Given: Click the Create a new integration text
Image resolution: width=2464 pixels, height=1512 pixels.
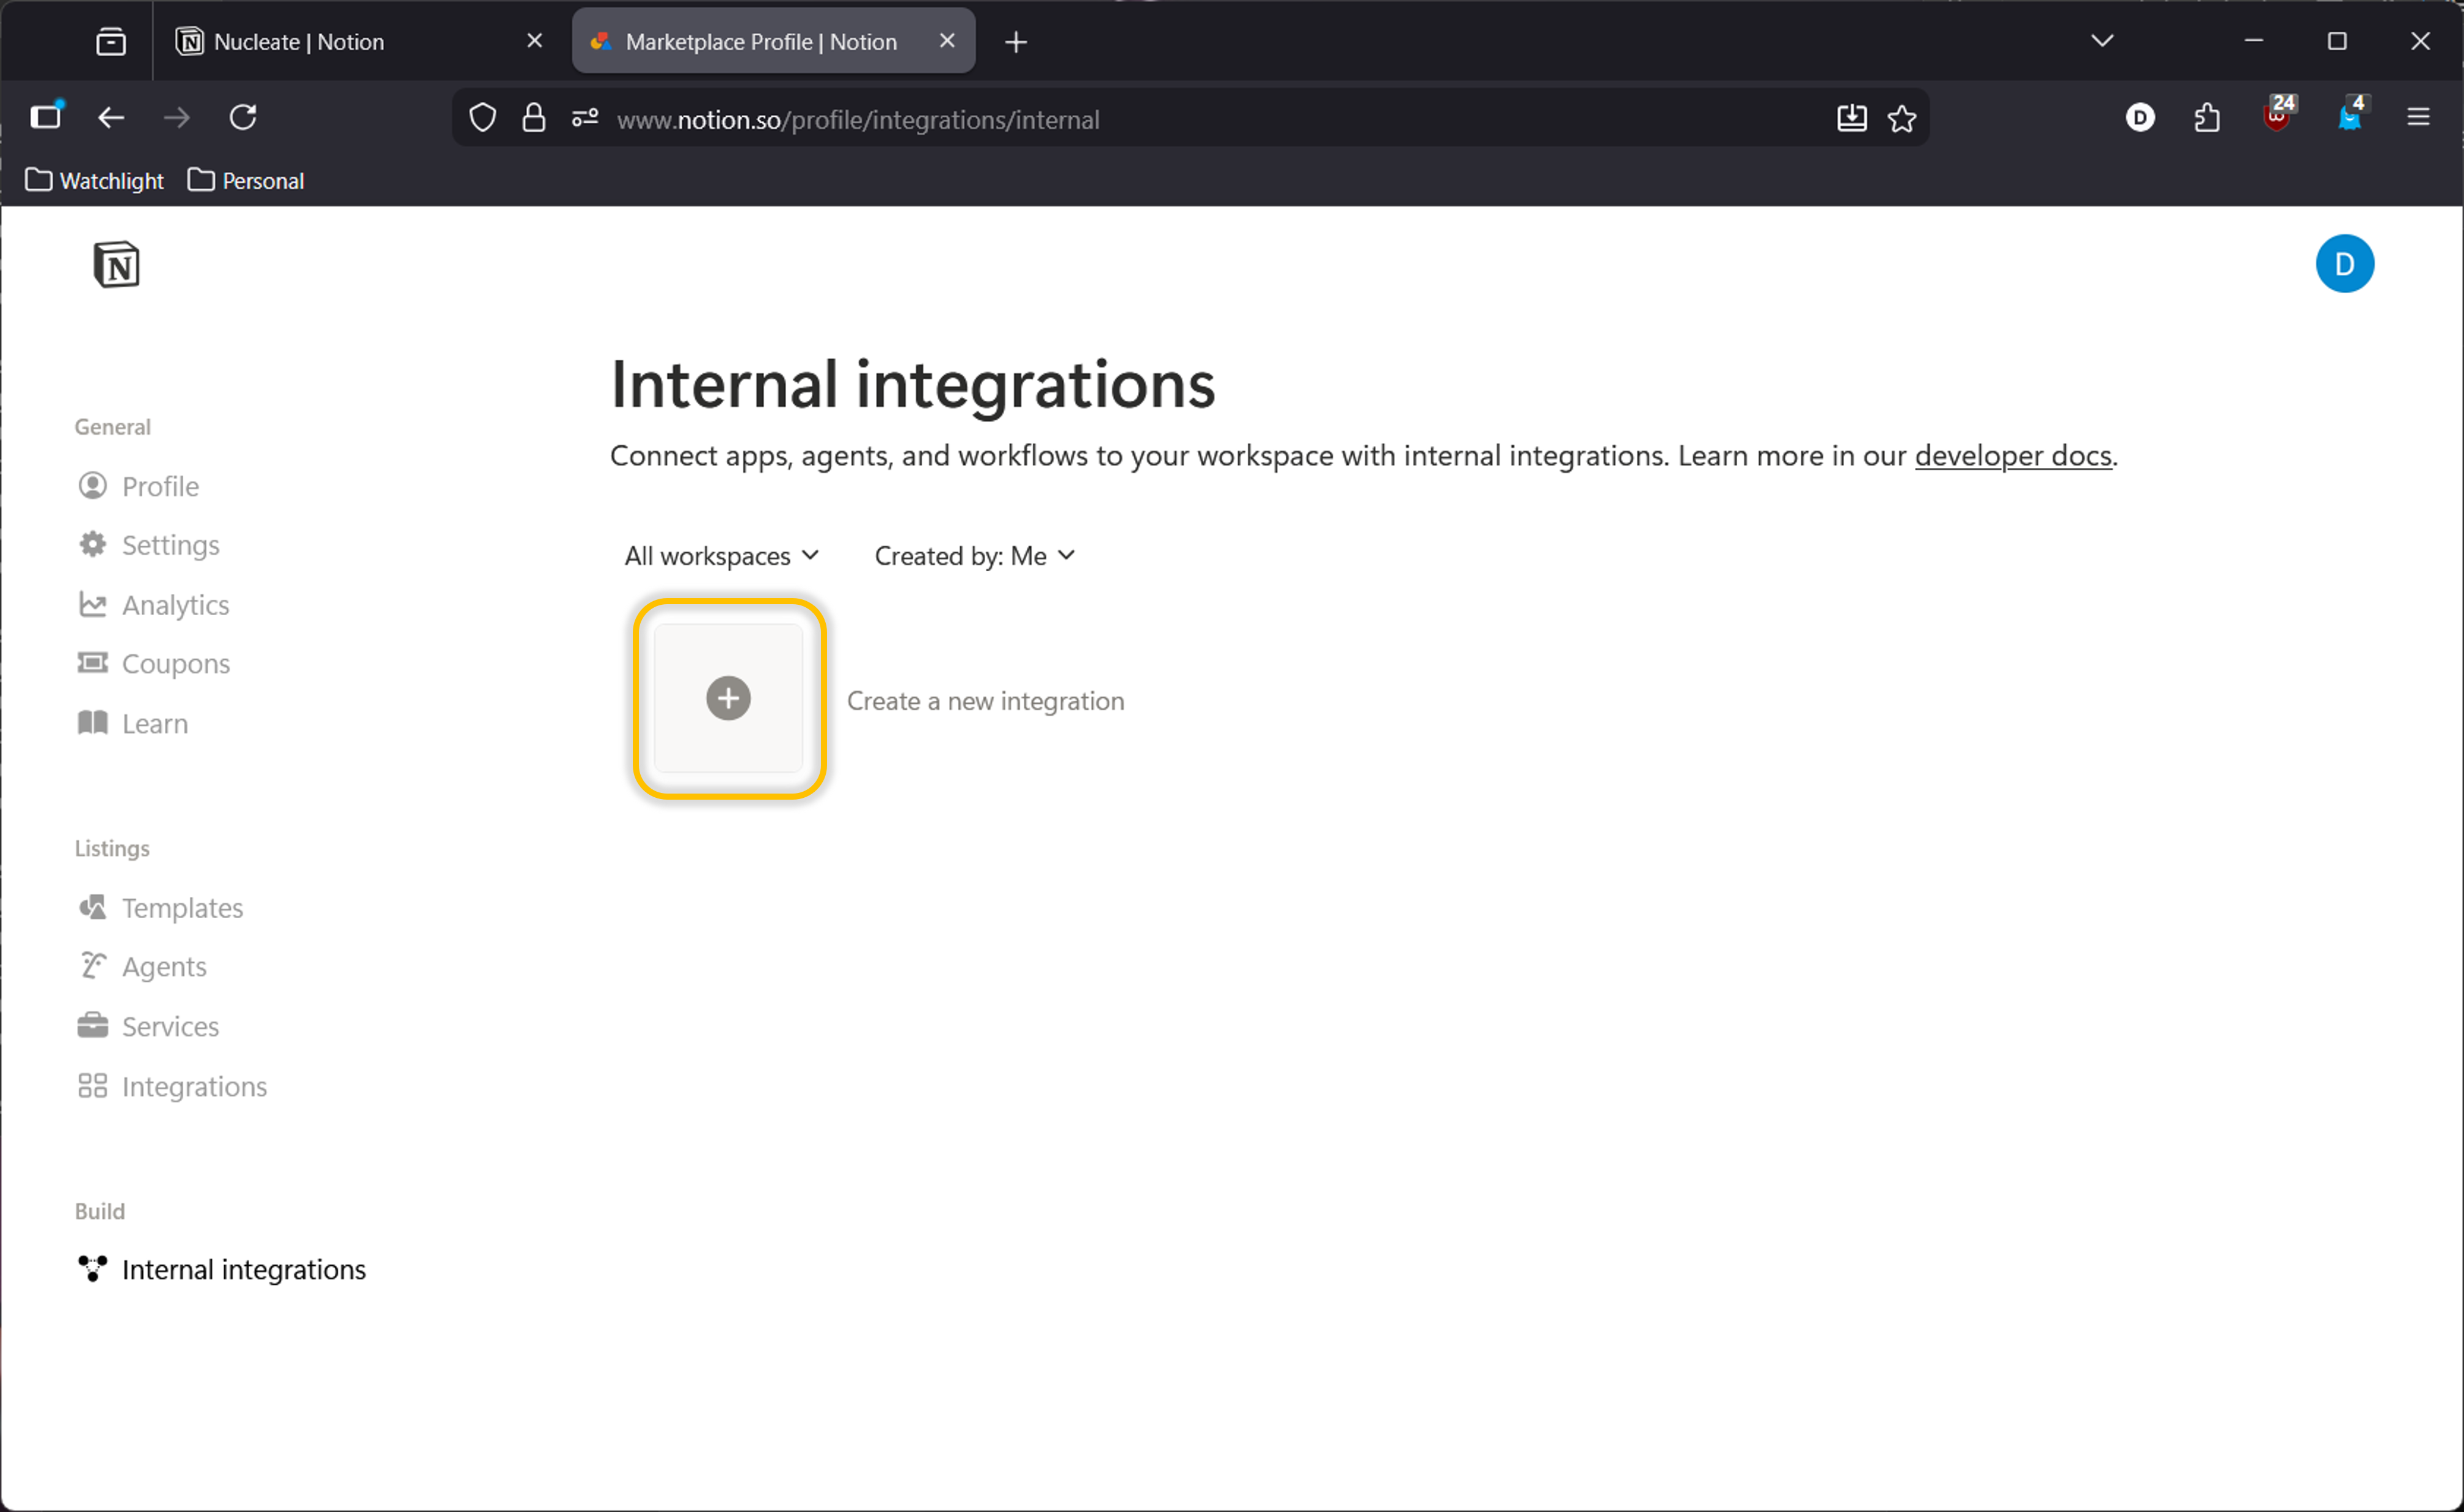Looking at the screenshot, I should 985,701.
